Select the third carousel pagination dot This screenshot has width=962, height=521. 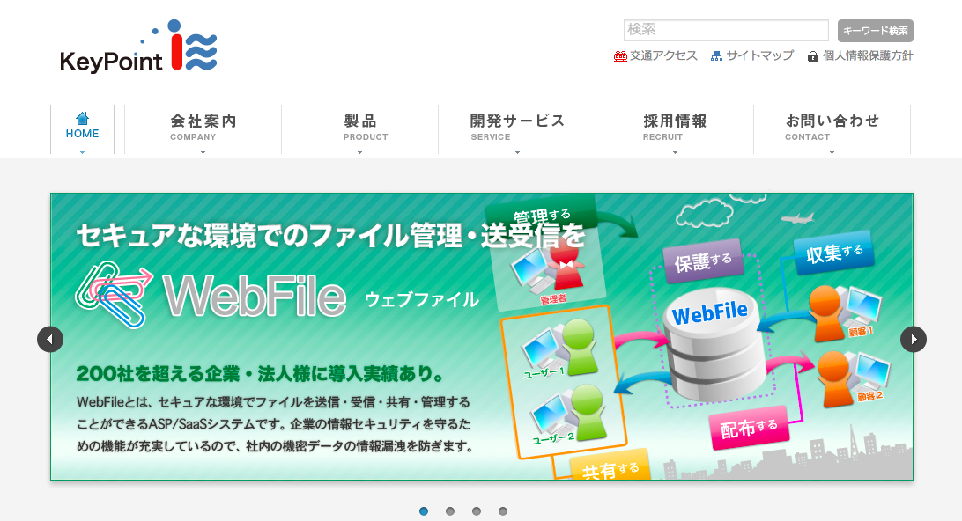pos(477,511)
